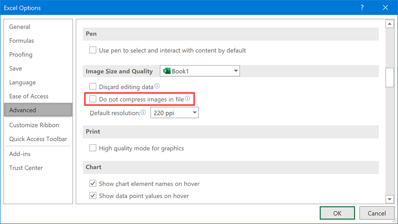Viewport: 398px width, 224px height.
Task: Click the info icon beside Default resolution
Action: coord(143,112)
